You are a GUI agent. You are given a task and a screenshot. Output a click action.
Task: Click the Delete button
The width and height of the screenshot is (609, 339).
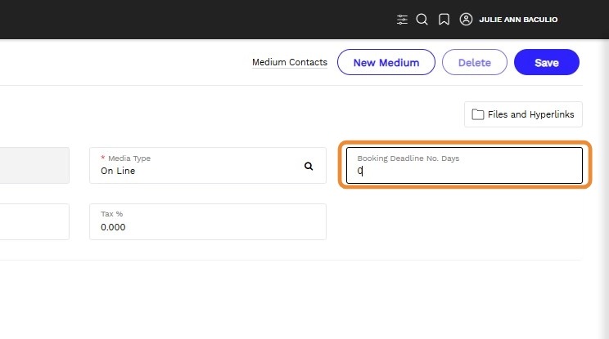(474, 63)
